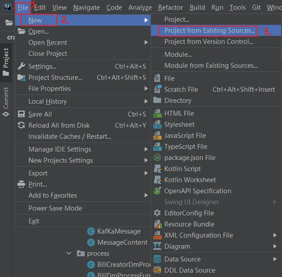Open the Navigate menu
Image resolution: width=282 pixels, height=277 pixels.
[x=87, y=8]
